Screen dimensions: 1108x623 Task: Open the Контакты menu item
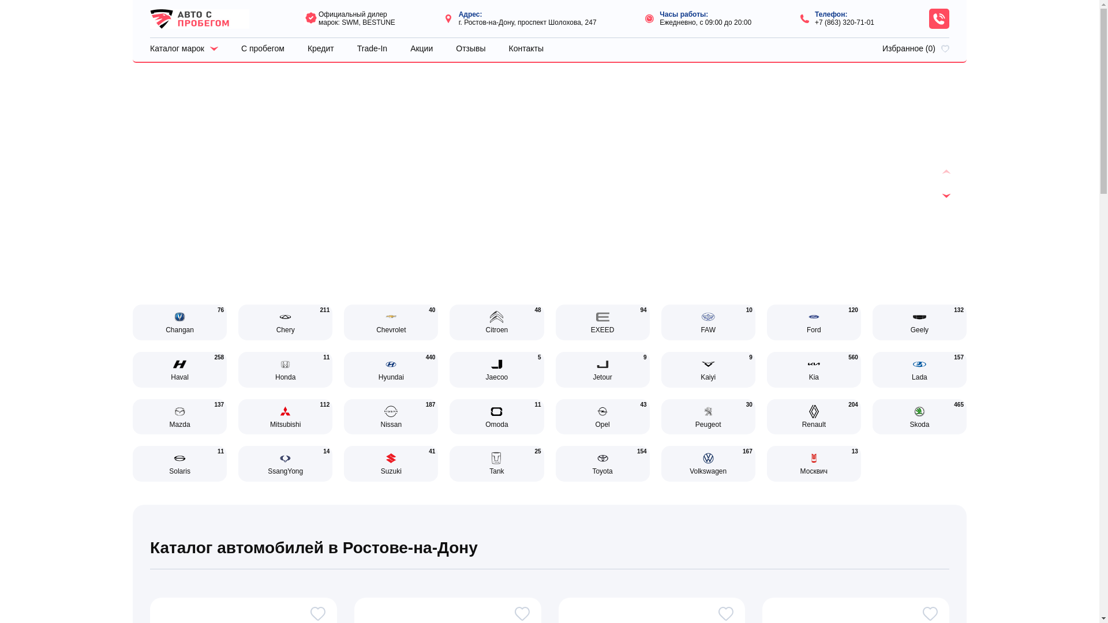526,48
